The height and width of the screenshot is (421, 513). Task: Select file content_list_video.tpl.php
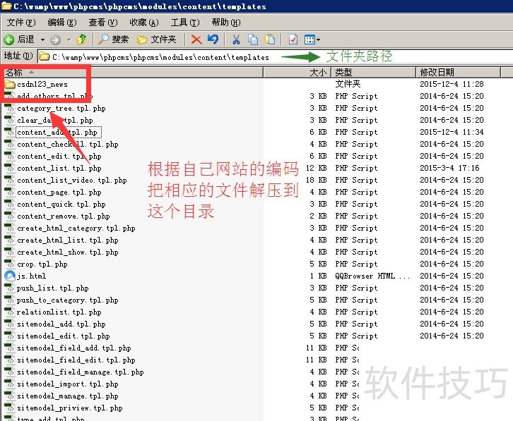[72, 181]
